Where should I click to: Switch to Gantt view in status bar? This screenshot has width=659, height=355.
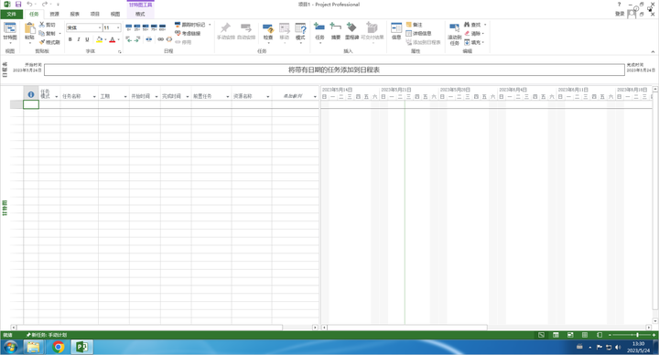tap(541, 335)
